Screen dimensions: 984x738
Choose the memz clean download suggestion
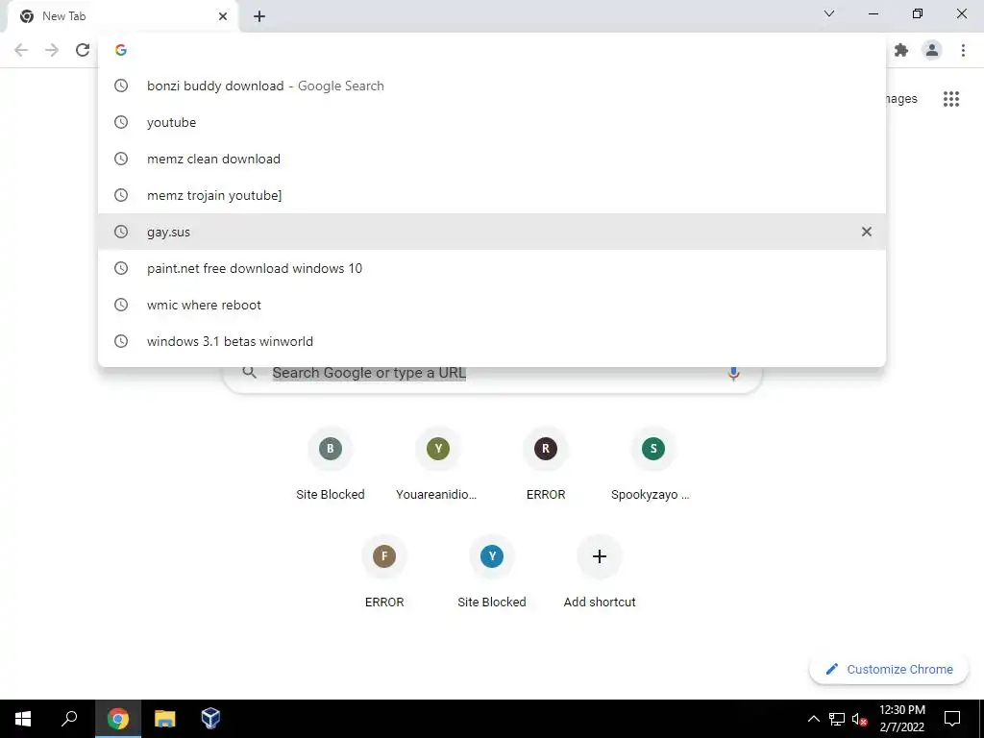click(x=492, y=159)
